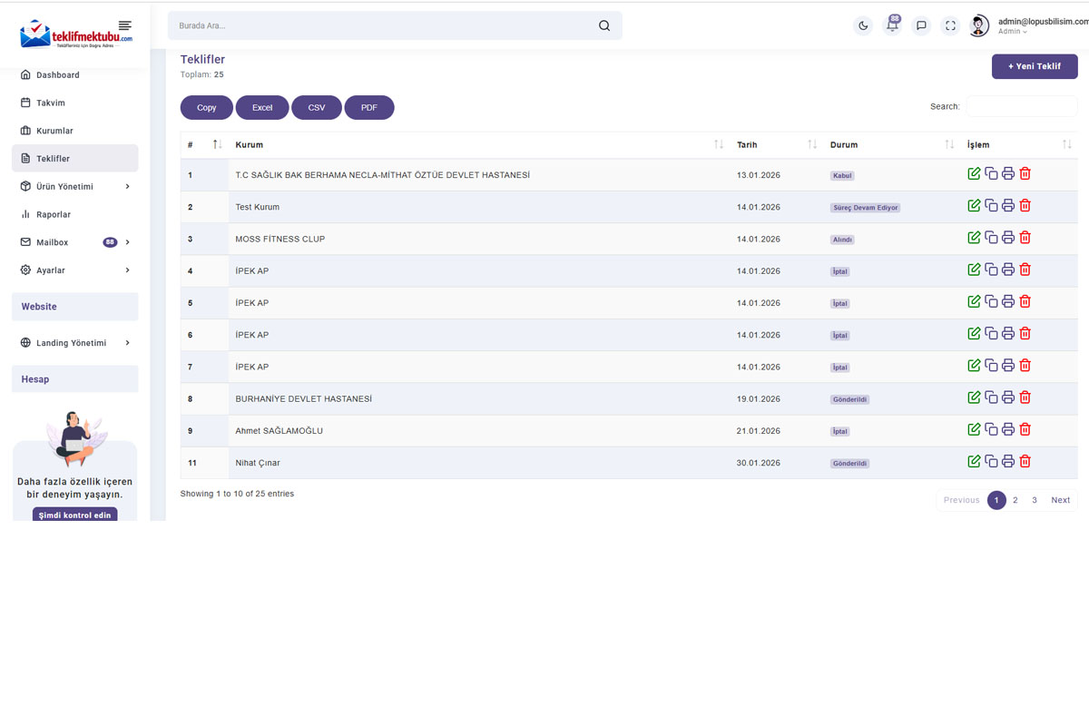The image size is (1089, 726).
Task: Open Kurumlar in the sidebar
Action: tap(54, 131)
